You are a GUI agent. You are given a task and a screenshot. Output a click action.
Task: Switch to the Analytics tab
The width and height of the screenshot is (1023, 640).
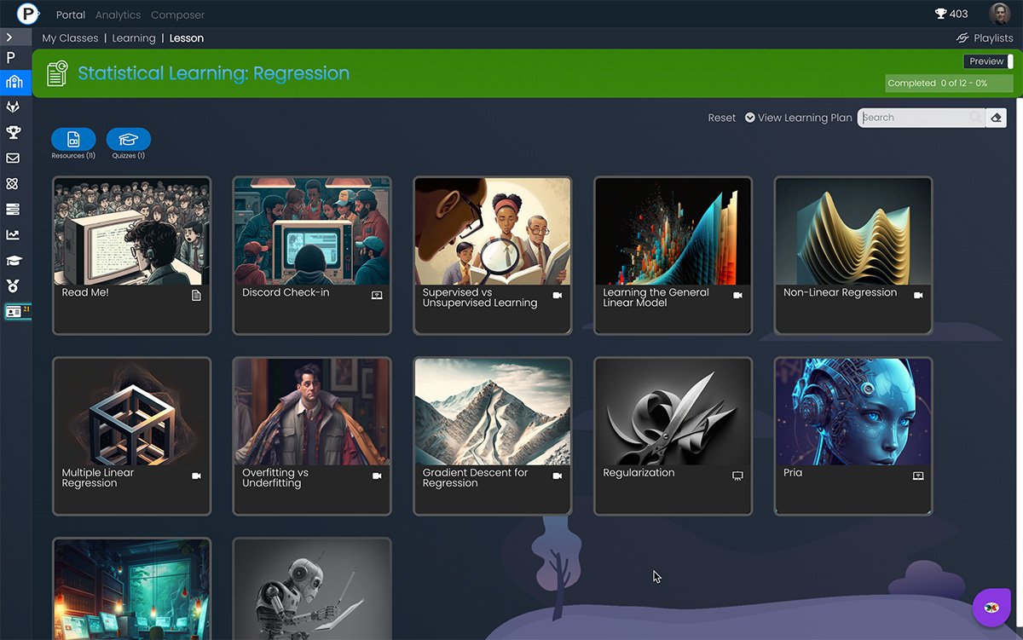pyautogui.click(x=118, y=14)
